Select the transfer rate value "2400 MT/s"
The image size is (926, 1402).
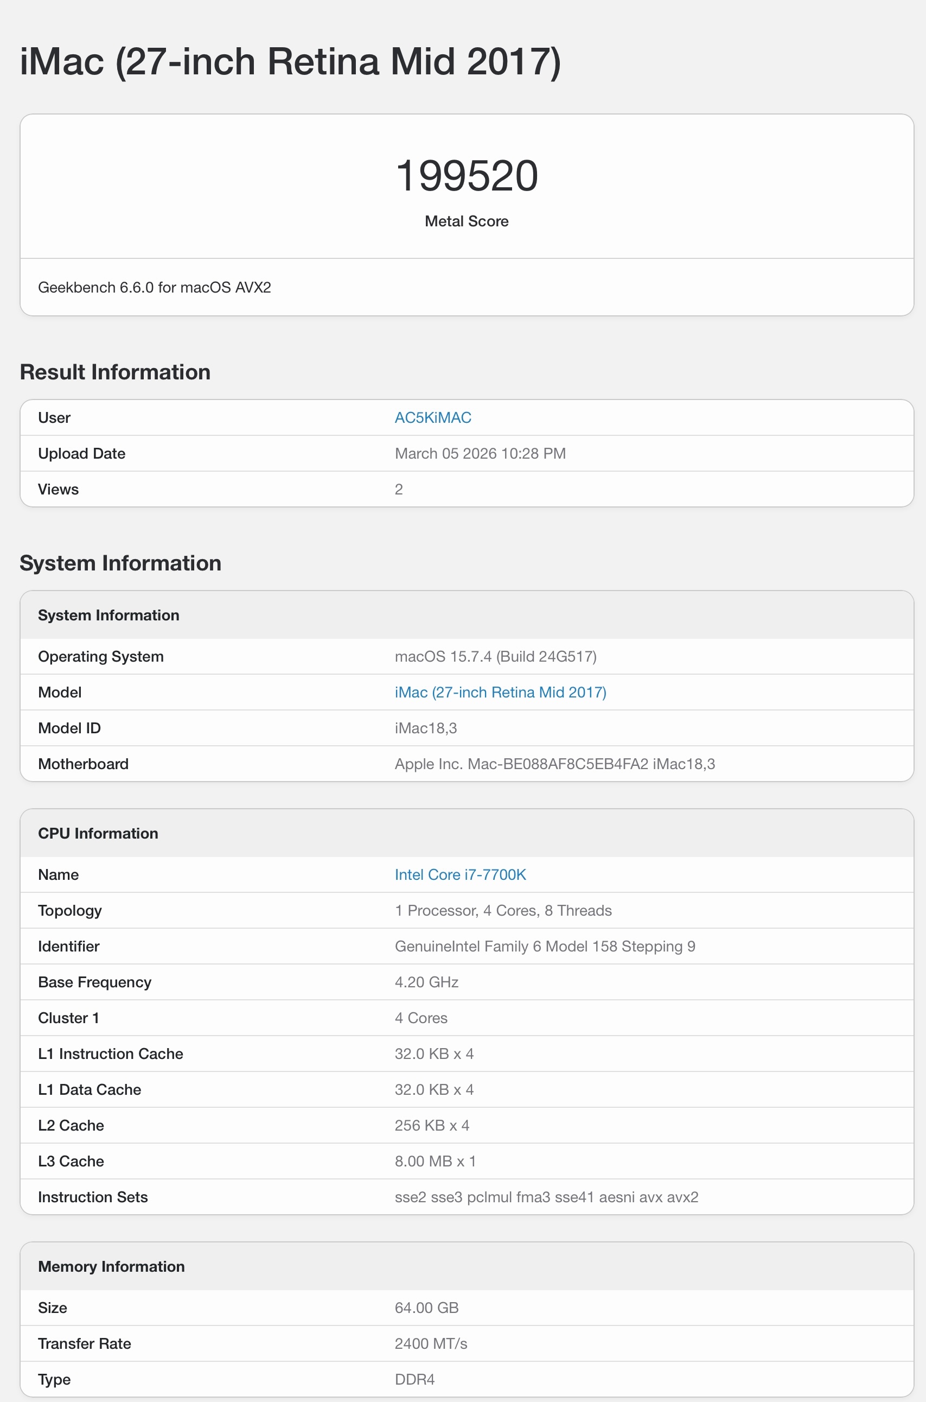(x=431, y=1343)
